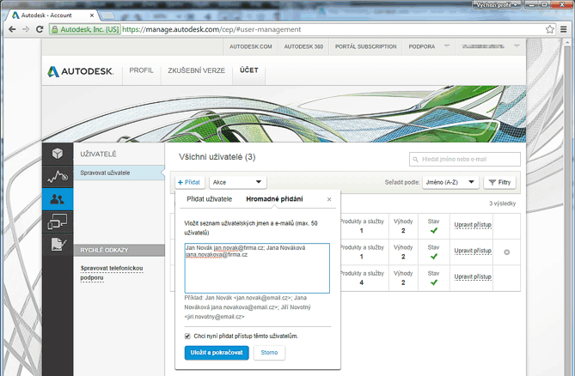
Task: Click Uložit a pokračovat button
Action: [217, 353]
